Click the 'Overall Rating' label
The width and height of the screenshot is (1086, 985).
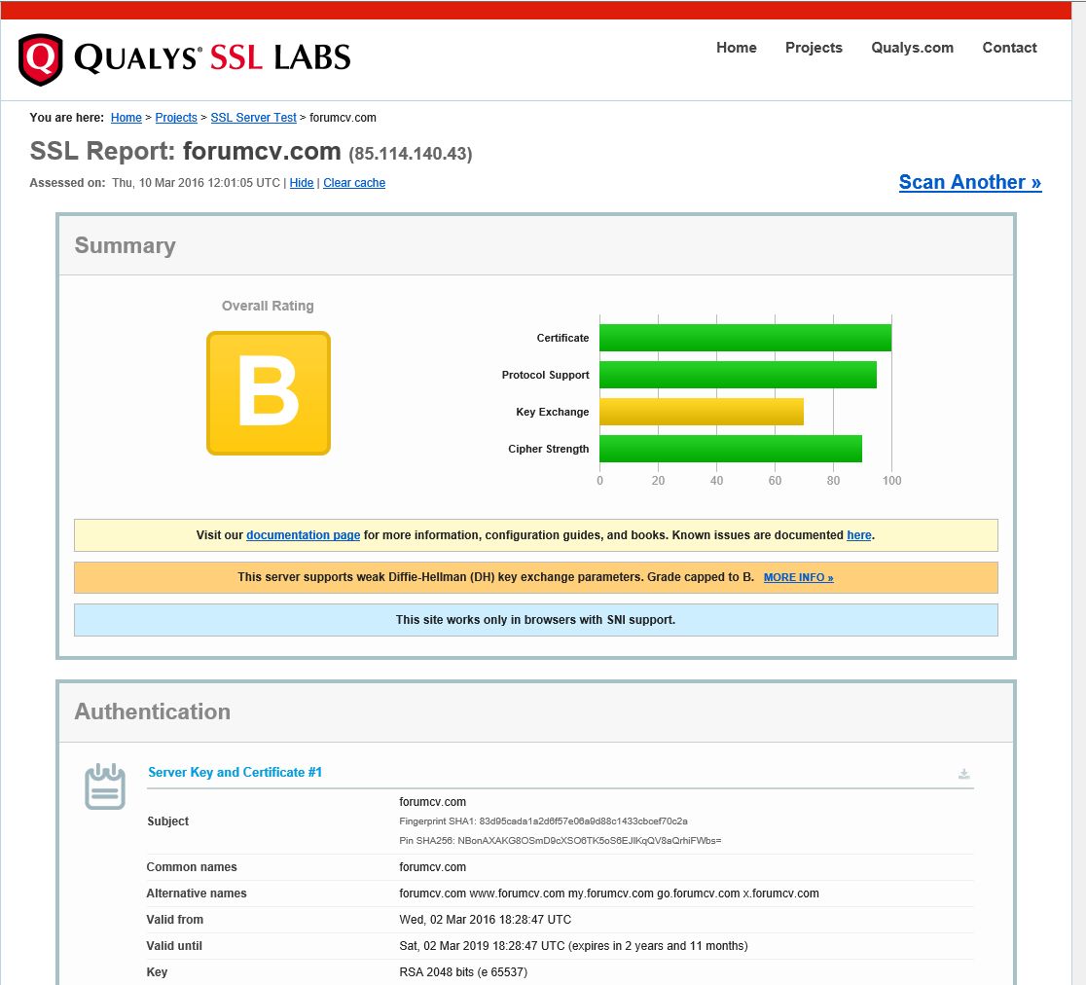tap(268, 307)
